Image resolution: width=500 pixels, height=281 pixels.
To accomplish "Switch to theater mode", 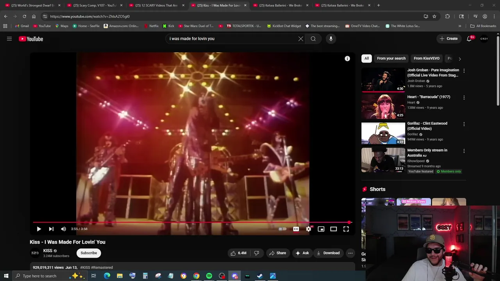I will point(334,229).
